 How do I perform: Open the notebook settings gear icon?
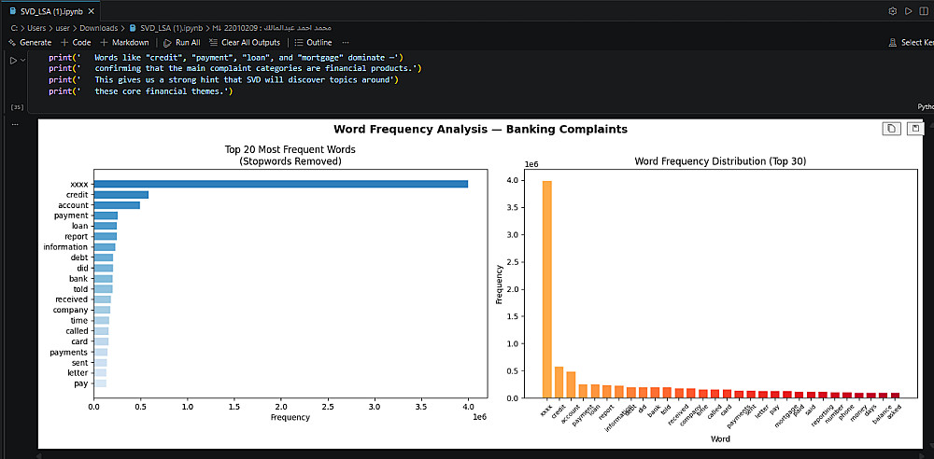tap(893, 10)
